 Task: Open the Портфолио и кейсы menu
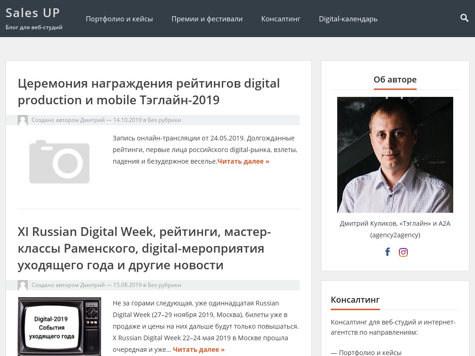pos(119,19)
